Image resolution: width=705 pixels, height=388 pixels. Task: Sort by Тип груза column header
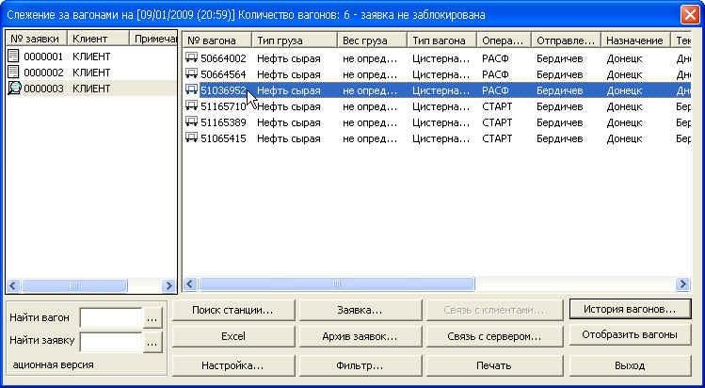coord(295,40)
